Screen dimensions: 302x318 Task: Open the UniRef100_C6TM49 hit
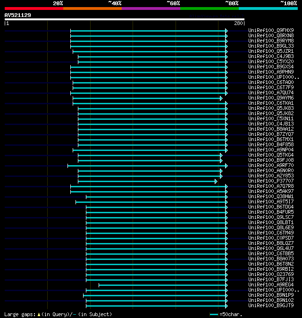tap(271, 233)
